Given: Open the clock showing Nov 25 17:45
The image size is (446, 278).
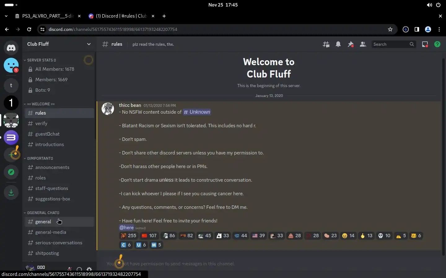Looking at the screenshot, I should (223, 5).
